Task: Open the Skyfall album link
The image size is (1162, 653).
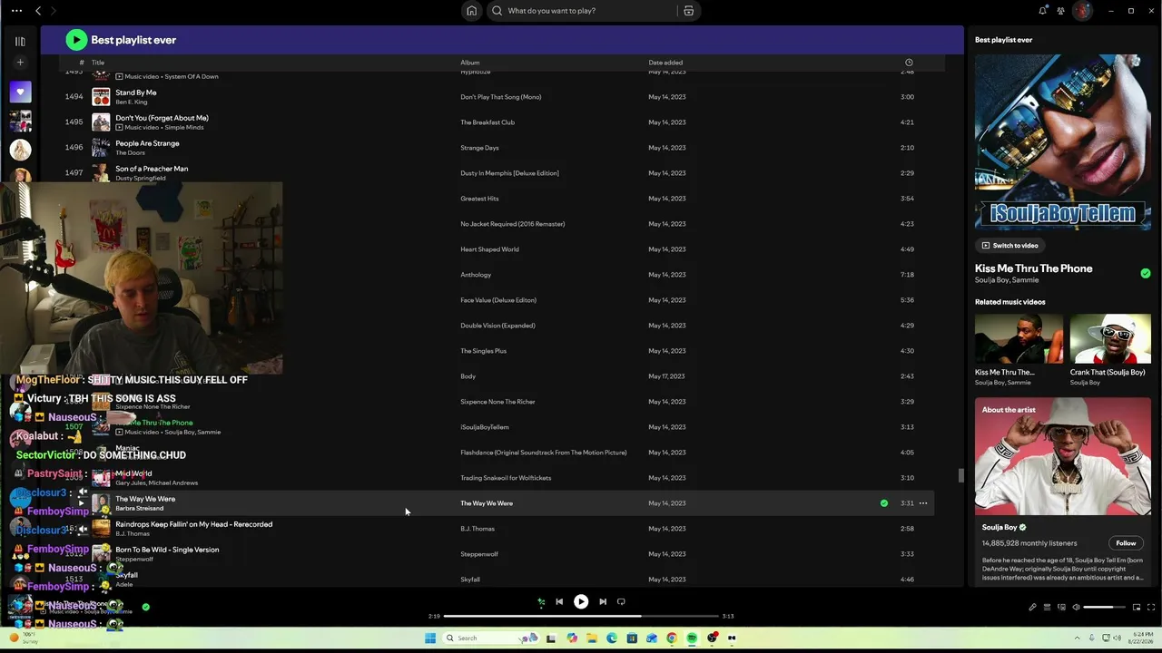Action: tap(470, 580)
